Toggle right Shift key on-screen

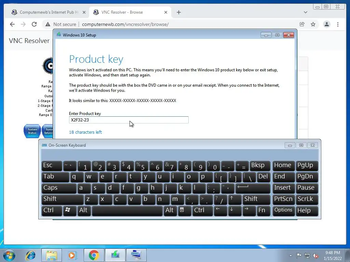256,199
